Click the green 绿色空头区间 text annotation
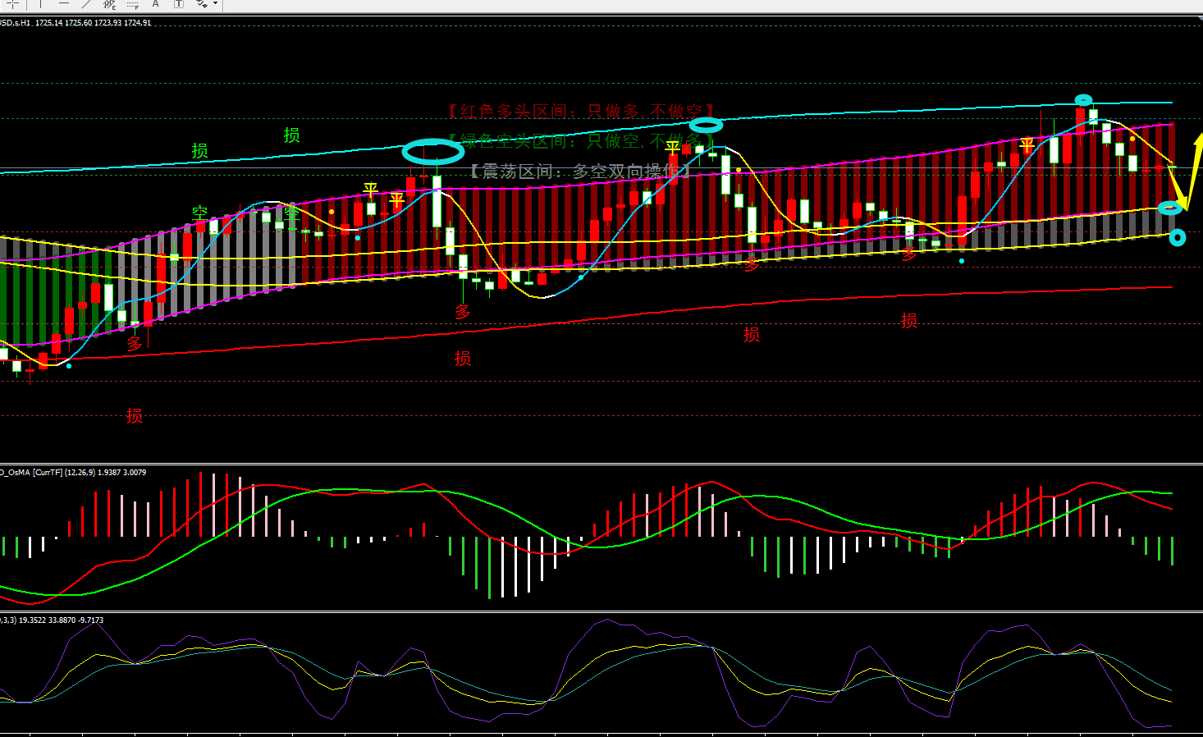The height and width of the screenshot is (737, 1203). (574, 141)
